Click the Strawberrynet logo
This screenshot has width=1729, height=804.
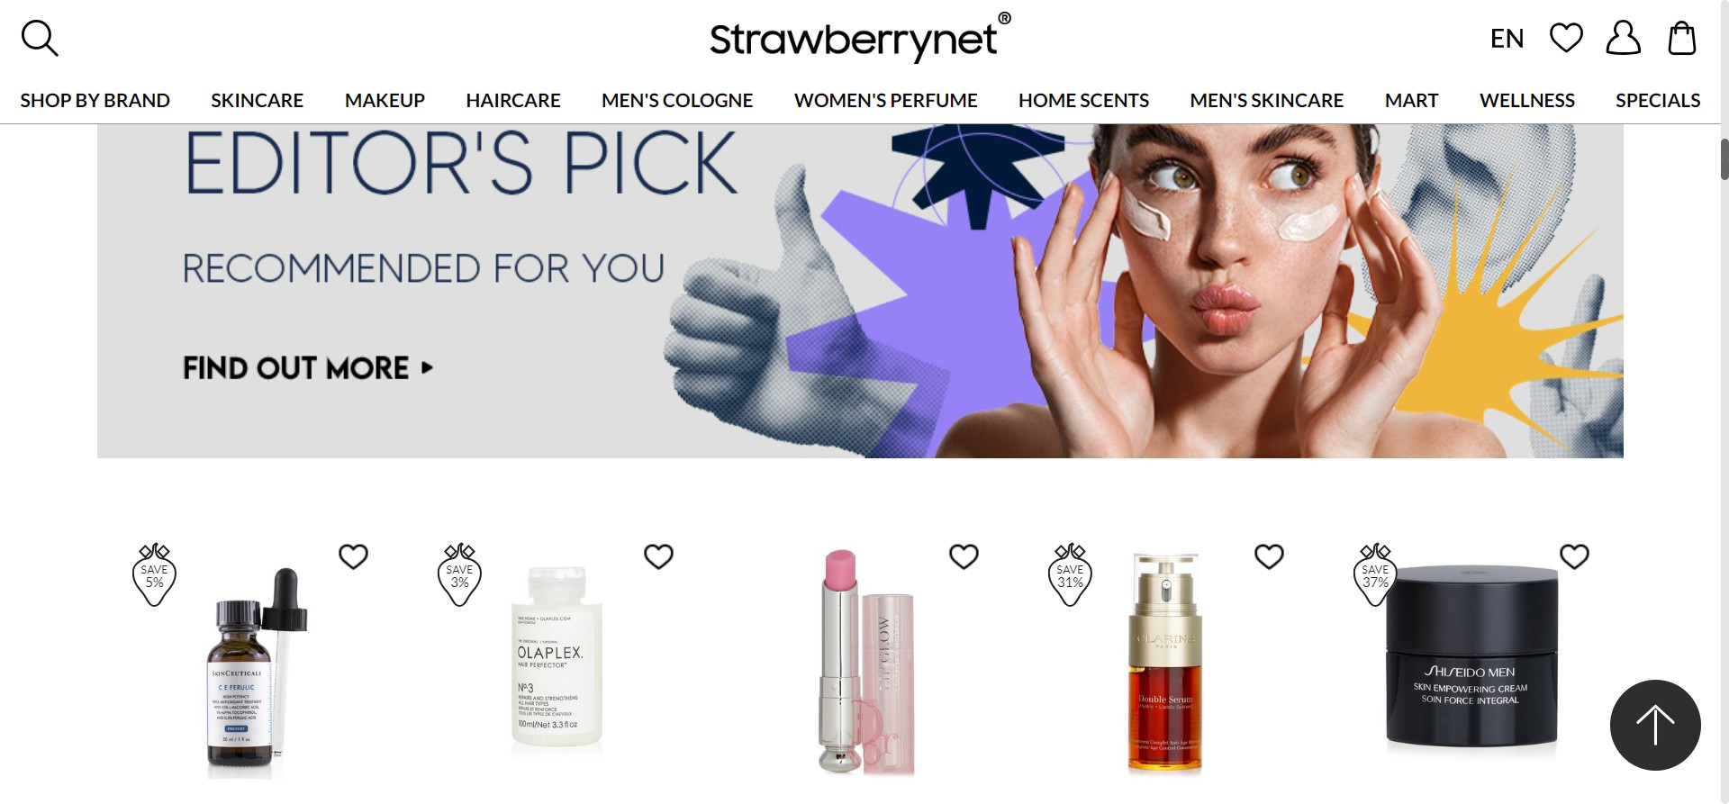point(860,38)
